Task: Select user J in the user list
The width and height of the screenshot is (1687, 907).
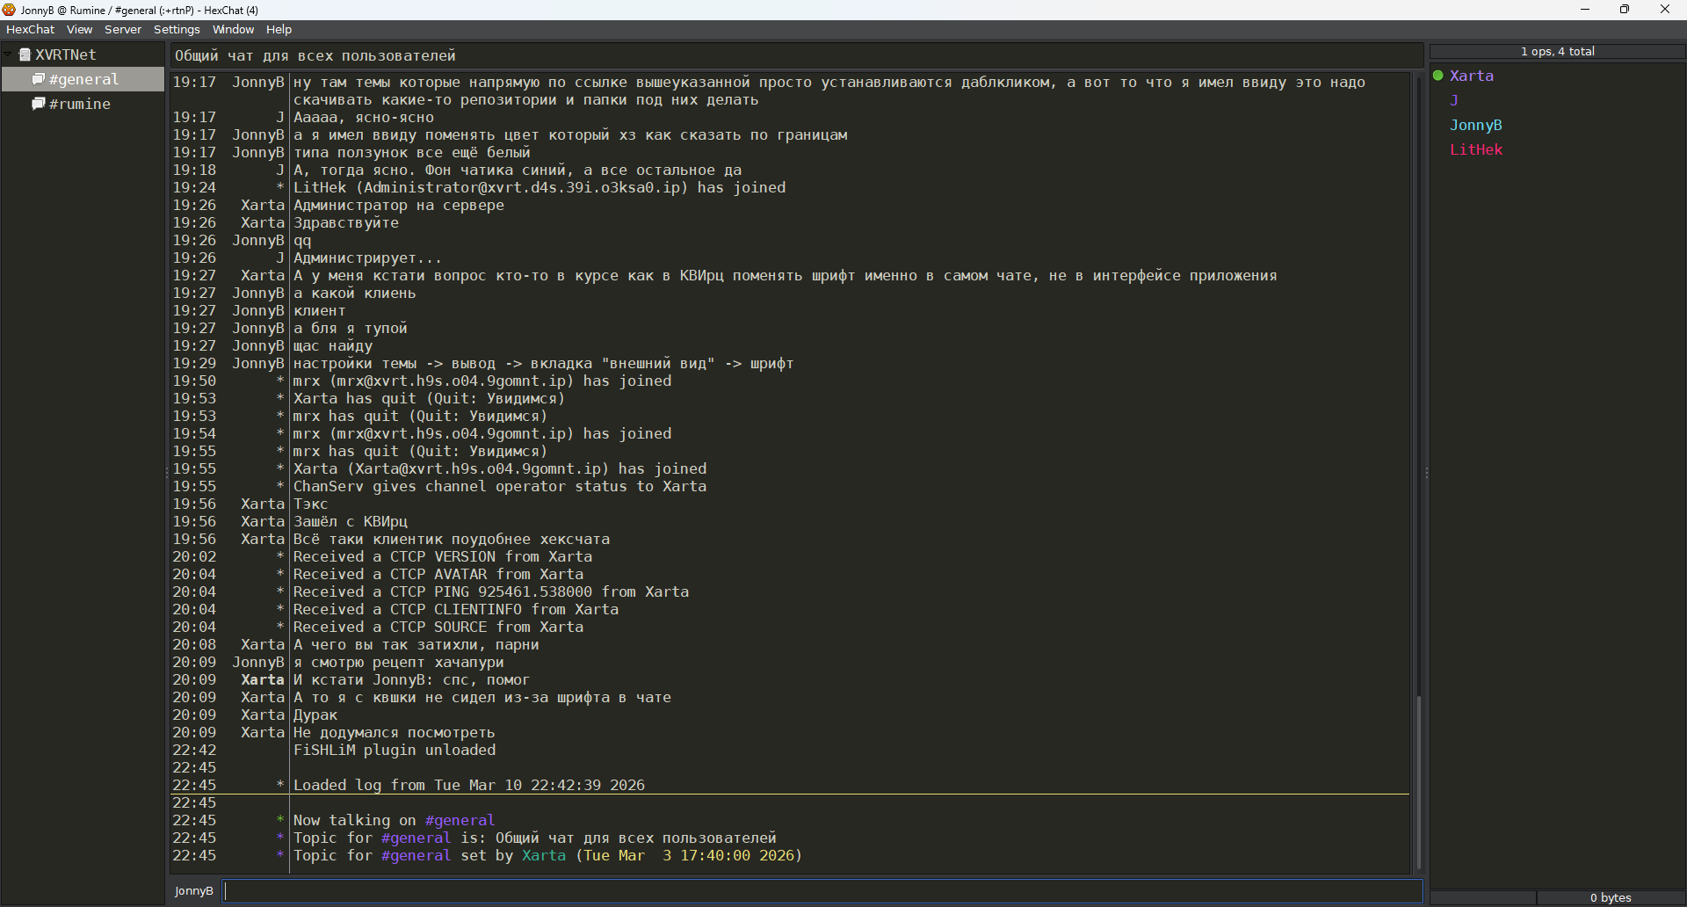Action: point(1454,100)
